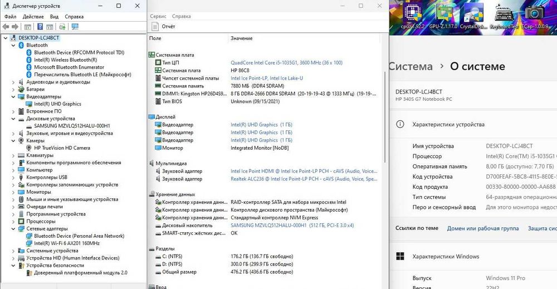Expand the Аудиовходы и аудиовыходы branch

(x=13, y=82)
